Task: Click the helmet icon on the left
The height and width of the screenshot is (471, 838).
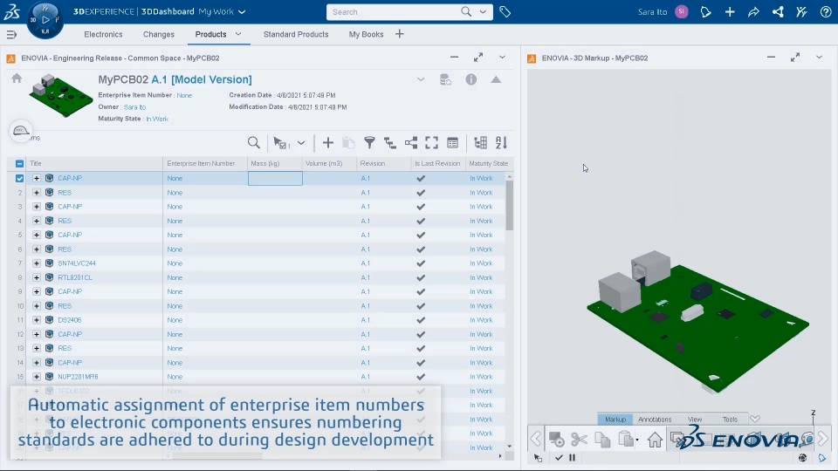Action: (21, 131)
